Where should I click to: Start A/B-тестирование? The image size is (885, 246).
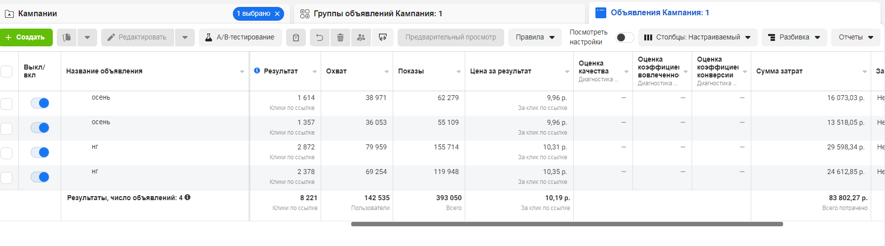pos(240,37)
